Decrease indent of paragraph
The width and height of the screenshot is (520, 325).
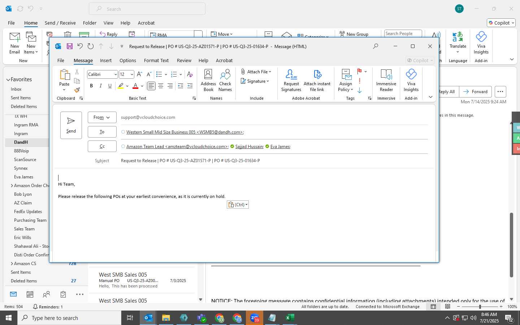coord(181,86)
